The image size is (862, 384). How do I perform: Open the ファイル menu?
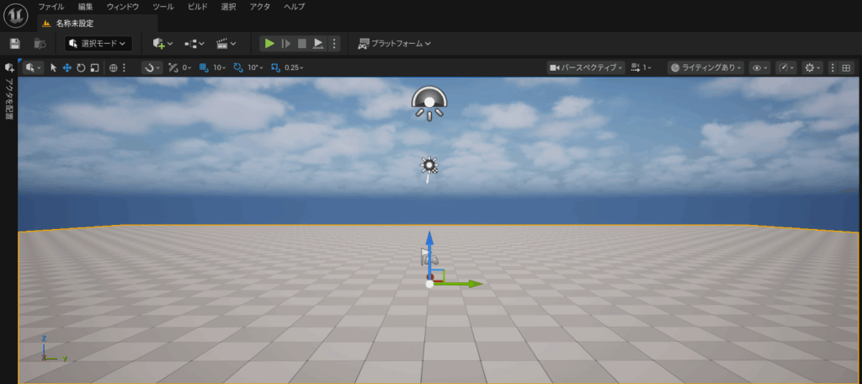coord(51,7)
